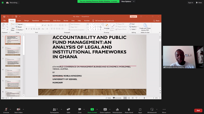Open the Participants panel
204x114 pixels.
tap(54, 109)
